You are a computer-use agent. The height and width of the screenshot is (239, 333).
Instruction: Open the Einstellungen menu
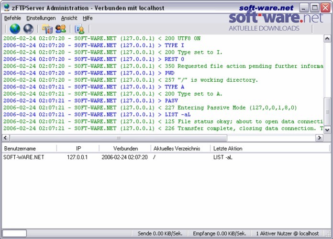[x=41, y=18]
